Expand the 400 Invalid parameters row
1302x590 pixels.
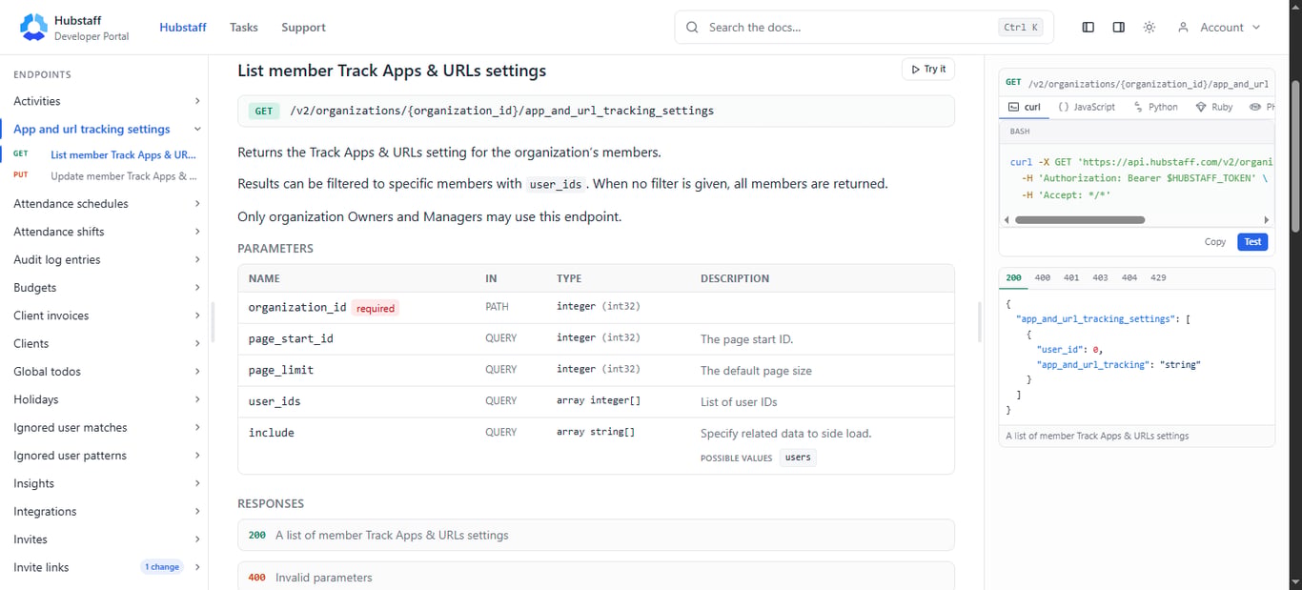click(596, 577)
